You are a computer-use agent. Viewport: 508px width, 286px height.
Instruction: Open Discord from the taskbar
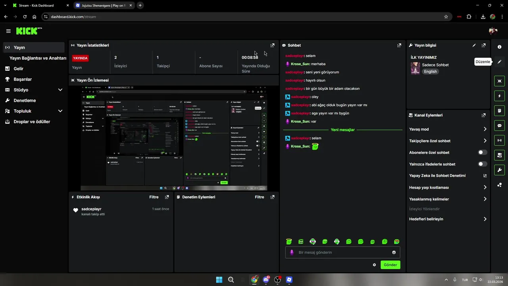coord(266,280)
